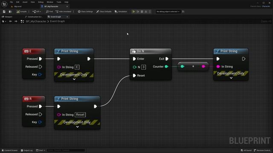Click the E node Released exec pin

(x=41, y=67)
